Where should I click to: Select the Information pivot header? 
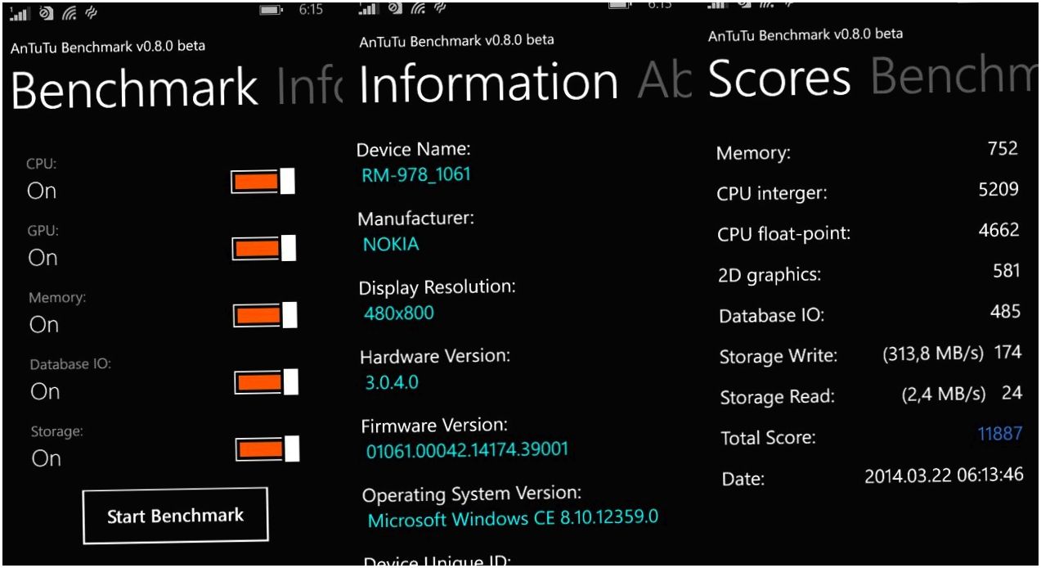488,83
